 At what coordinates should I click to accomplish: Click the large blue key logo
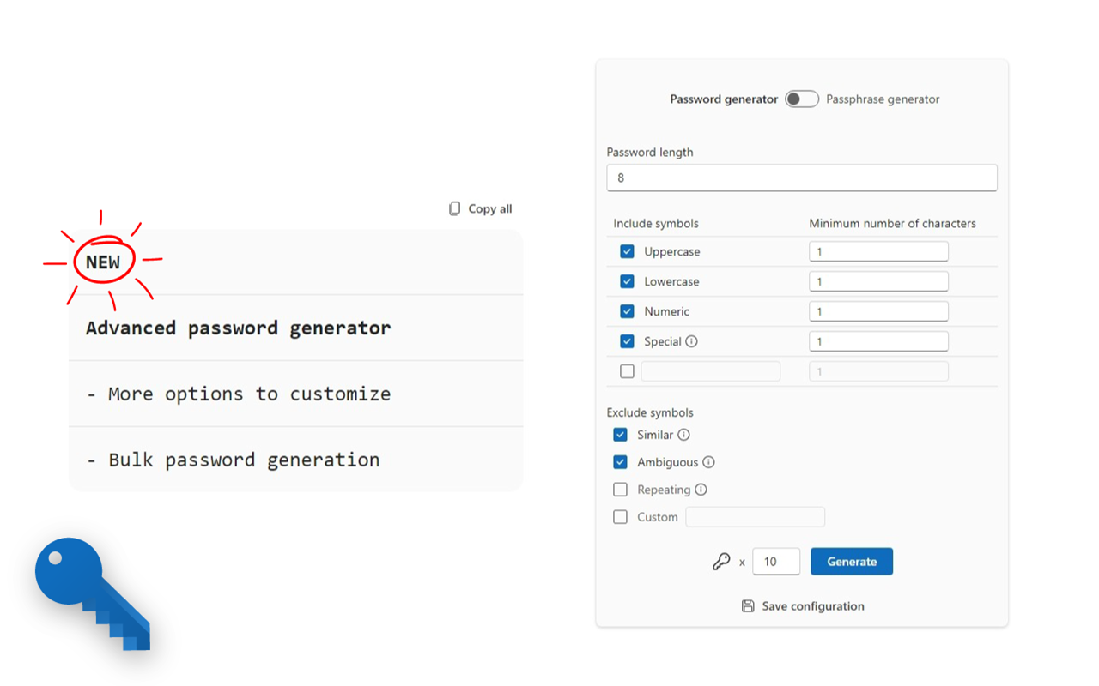click(90, 592)
